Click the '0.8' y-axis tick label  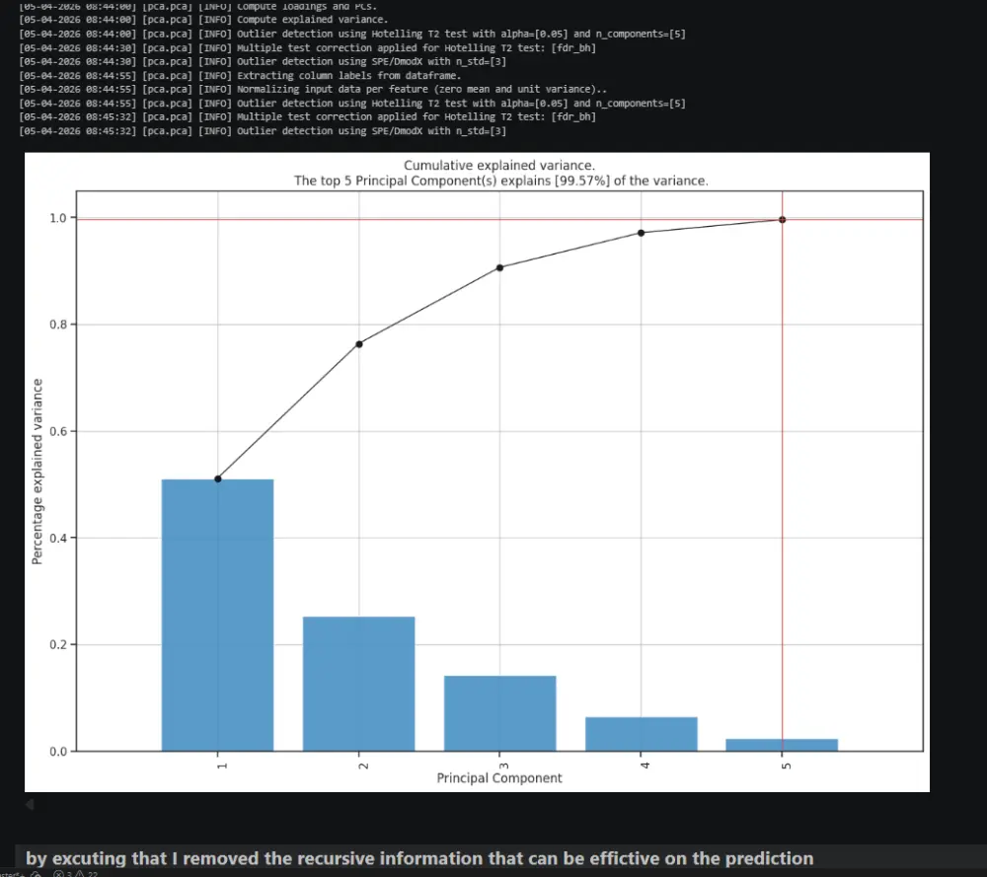tap(58, 325)
